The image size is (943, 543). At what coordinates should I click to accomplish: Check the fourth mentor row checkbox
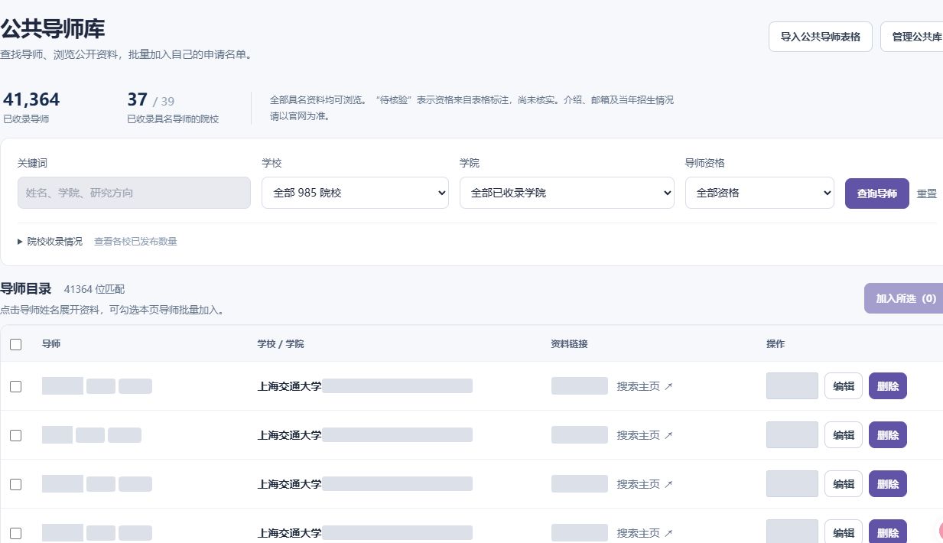pos(15,533)
